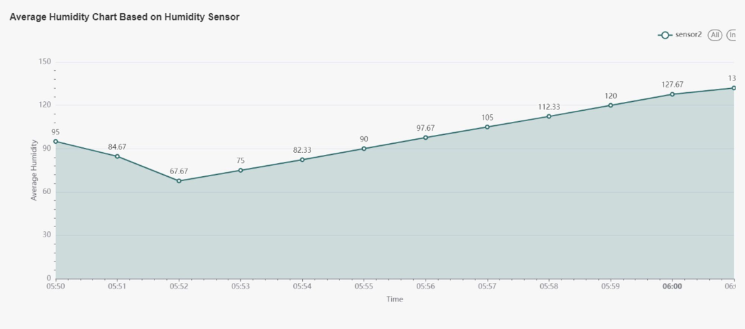Click the 82.33 data point marker

(302, 160)
